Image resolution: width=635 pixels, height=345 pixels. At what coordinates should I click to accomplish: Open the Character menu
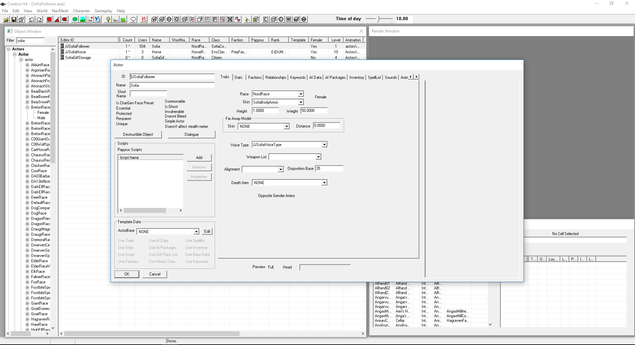tap(82, 11)
